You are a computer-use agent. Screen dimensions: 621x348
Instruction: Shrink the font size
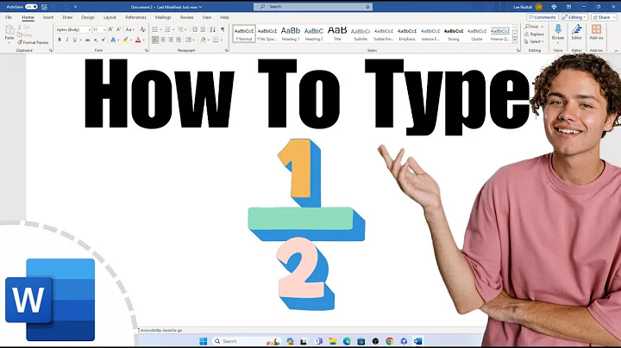(x=118, y=29)
